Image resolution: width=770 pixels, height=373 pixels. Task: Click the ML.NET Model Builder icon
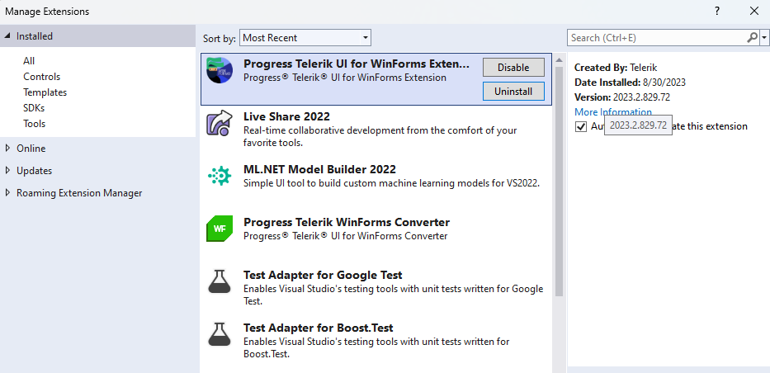coord(219,176)
